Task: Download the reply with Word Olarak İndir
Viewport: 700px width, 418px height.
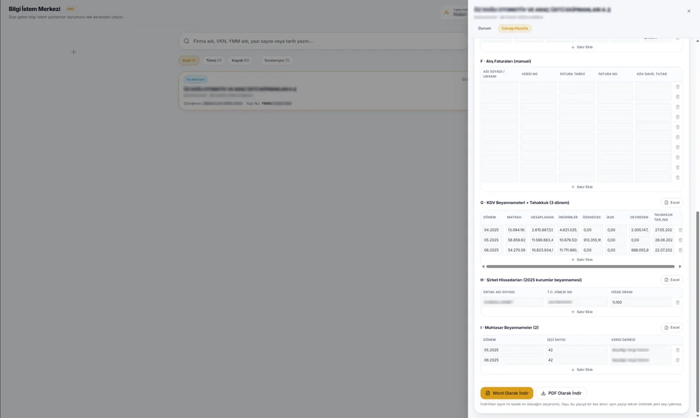Action: click(x=506, y=393)
